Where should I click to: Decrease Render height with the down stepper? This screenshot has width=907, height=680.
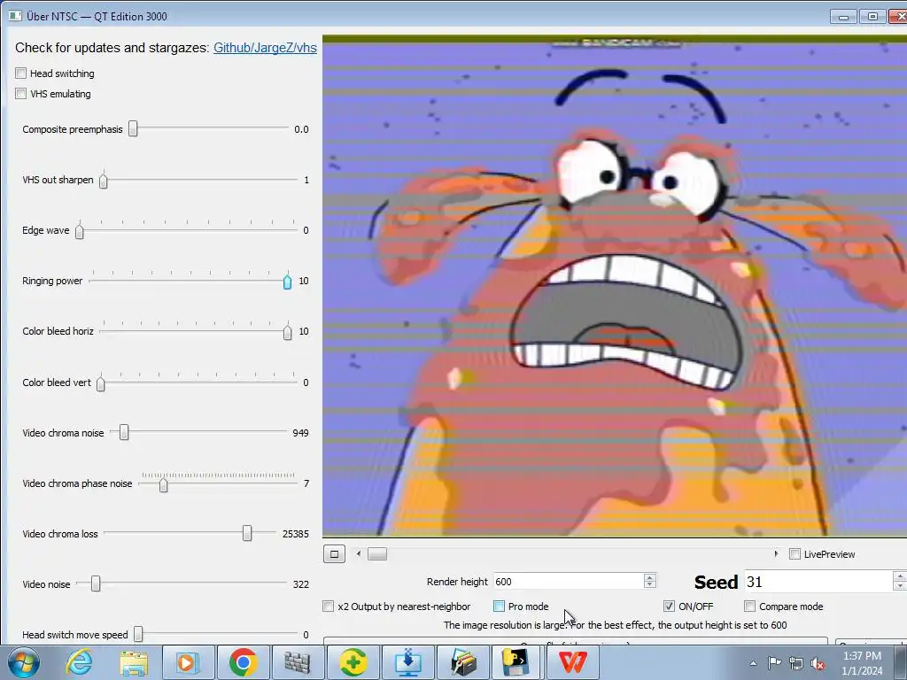coord(650,585)
